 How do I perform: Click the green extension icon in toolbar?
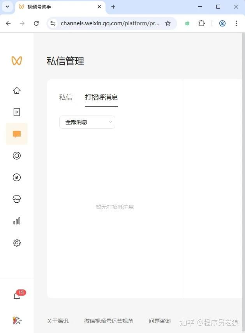187,23
